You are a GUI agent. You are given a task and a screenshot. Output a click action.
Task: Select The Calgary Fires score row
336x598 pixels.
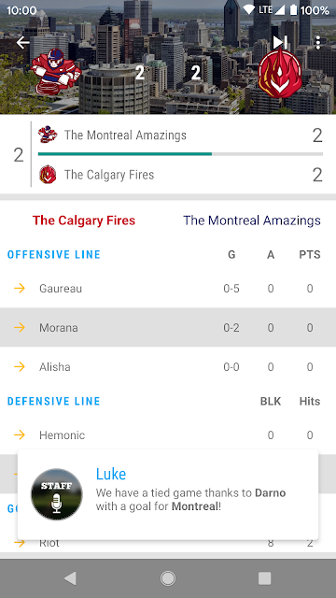(x=180, y=175)
